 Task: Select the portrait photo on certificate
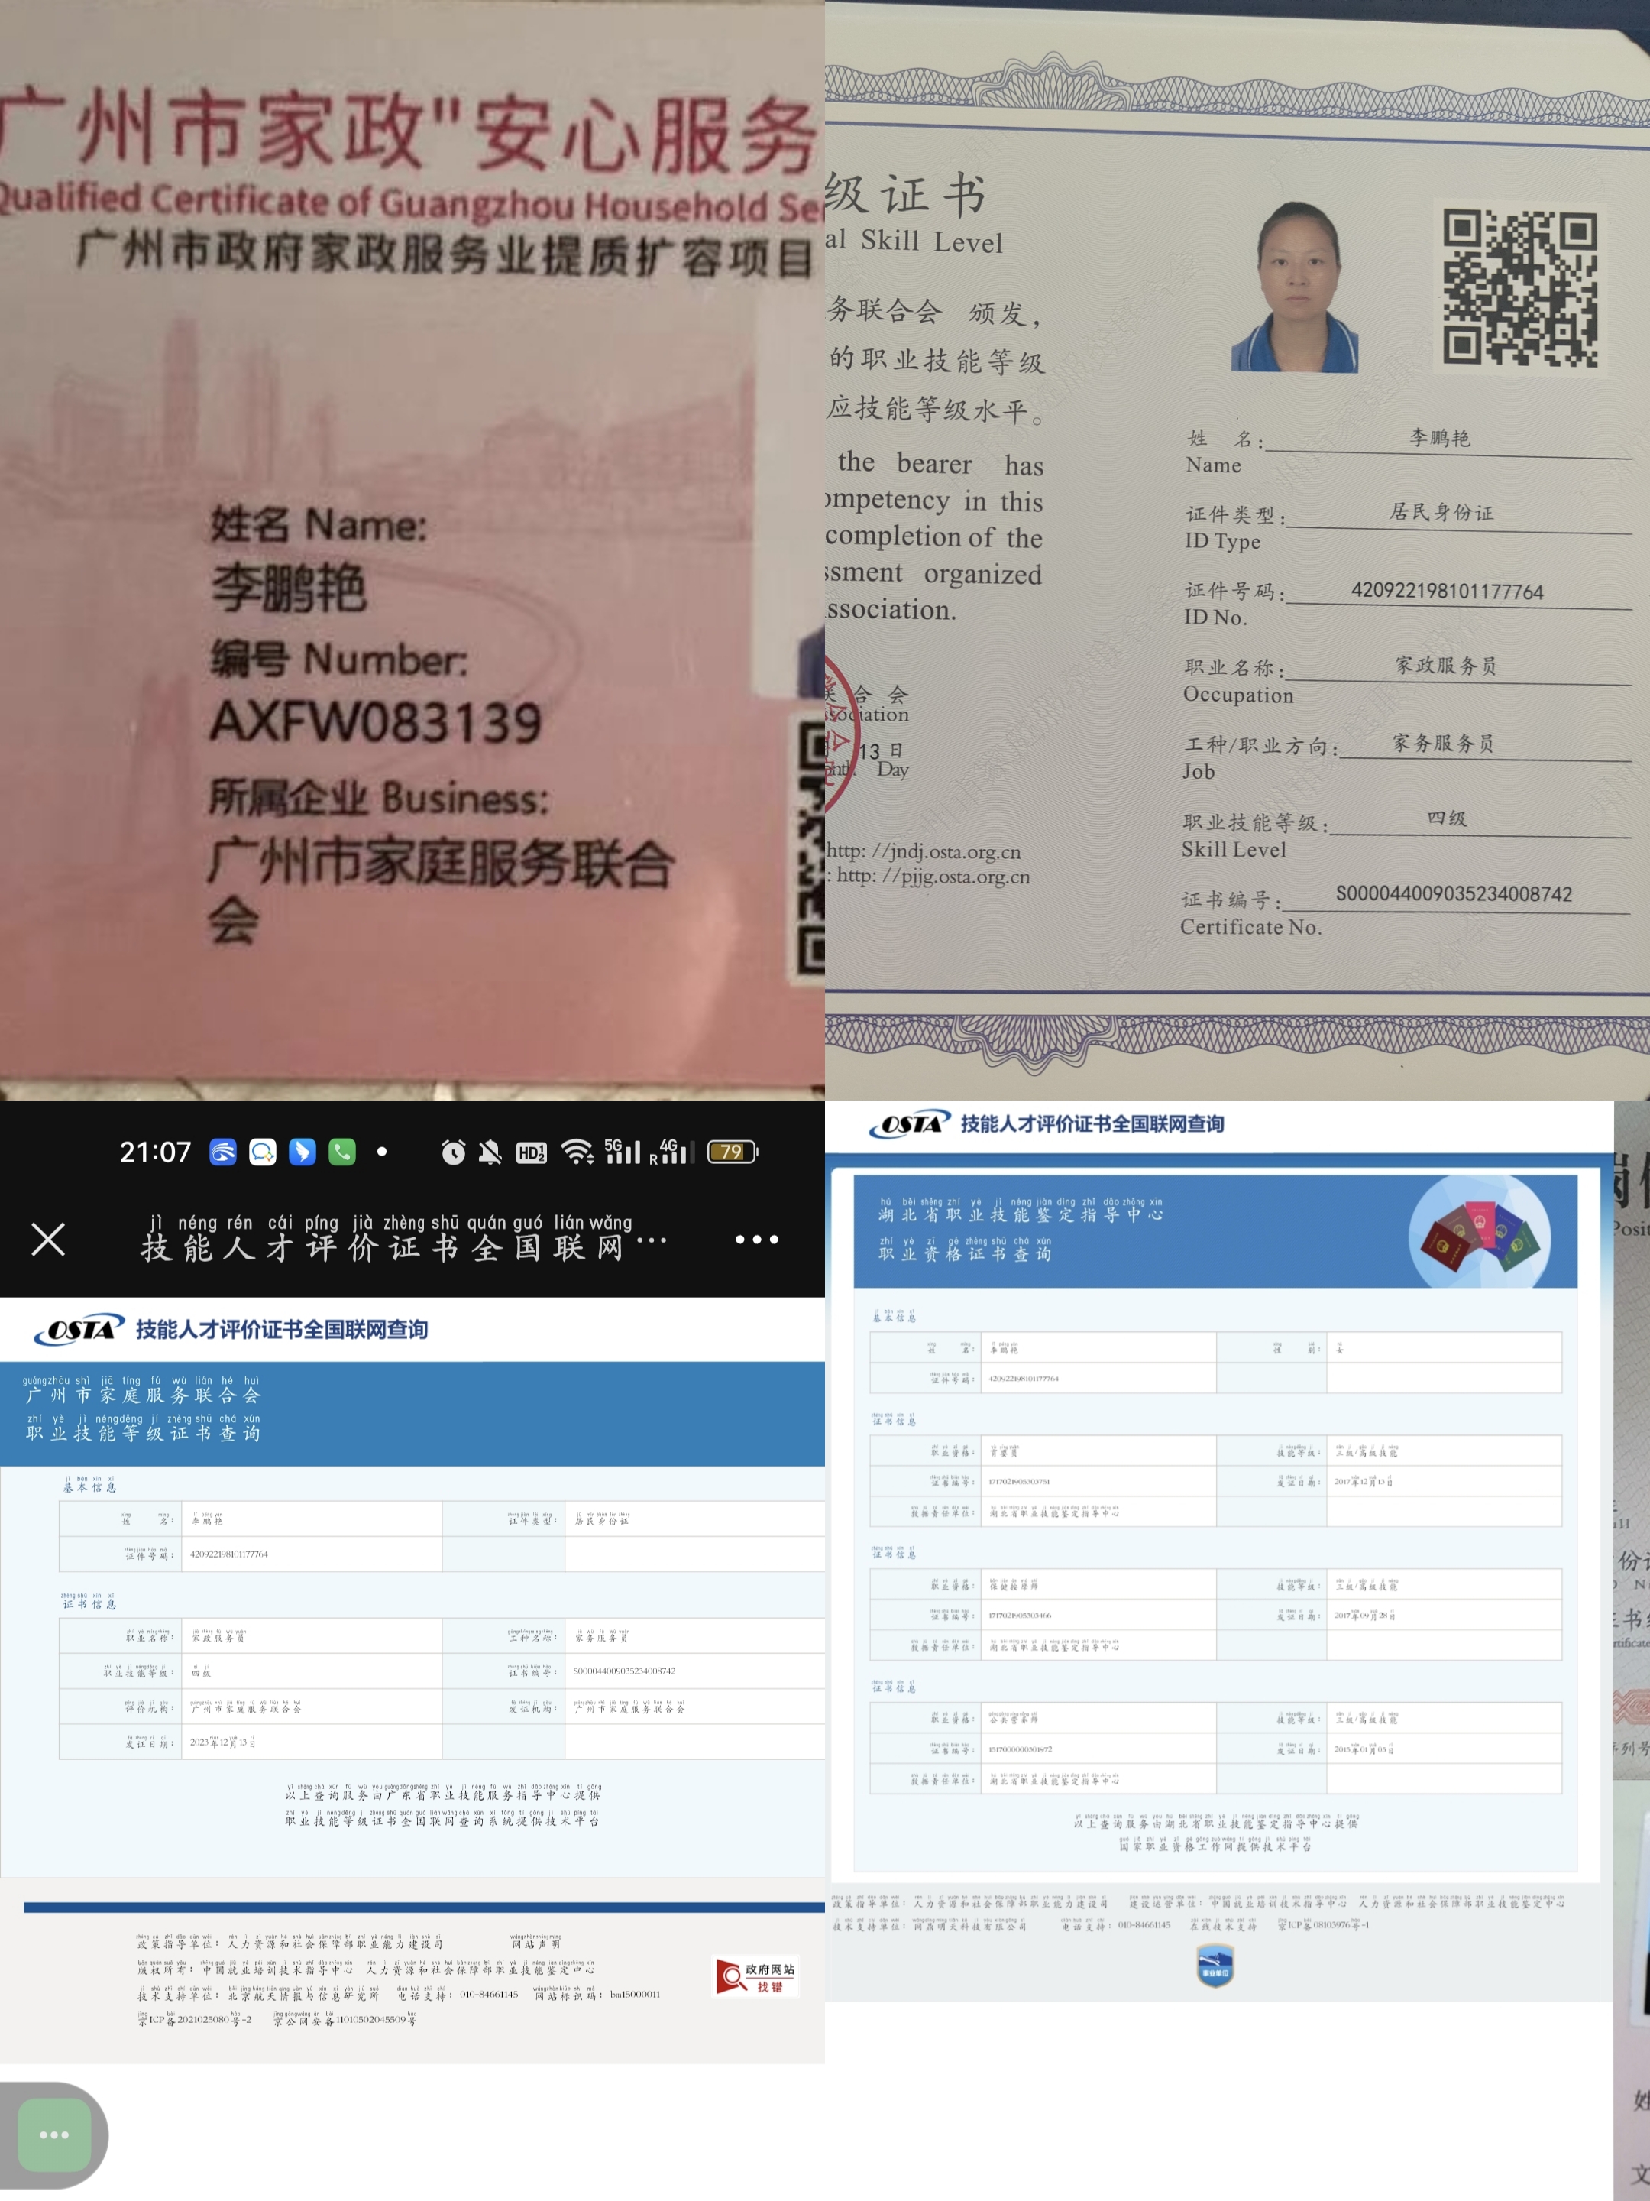click(x=1295, y=287)
